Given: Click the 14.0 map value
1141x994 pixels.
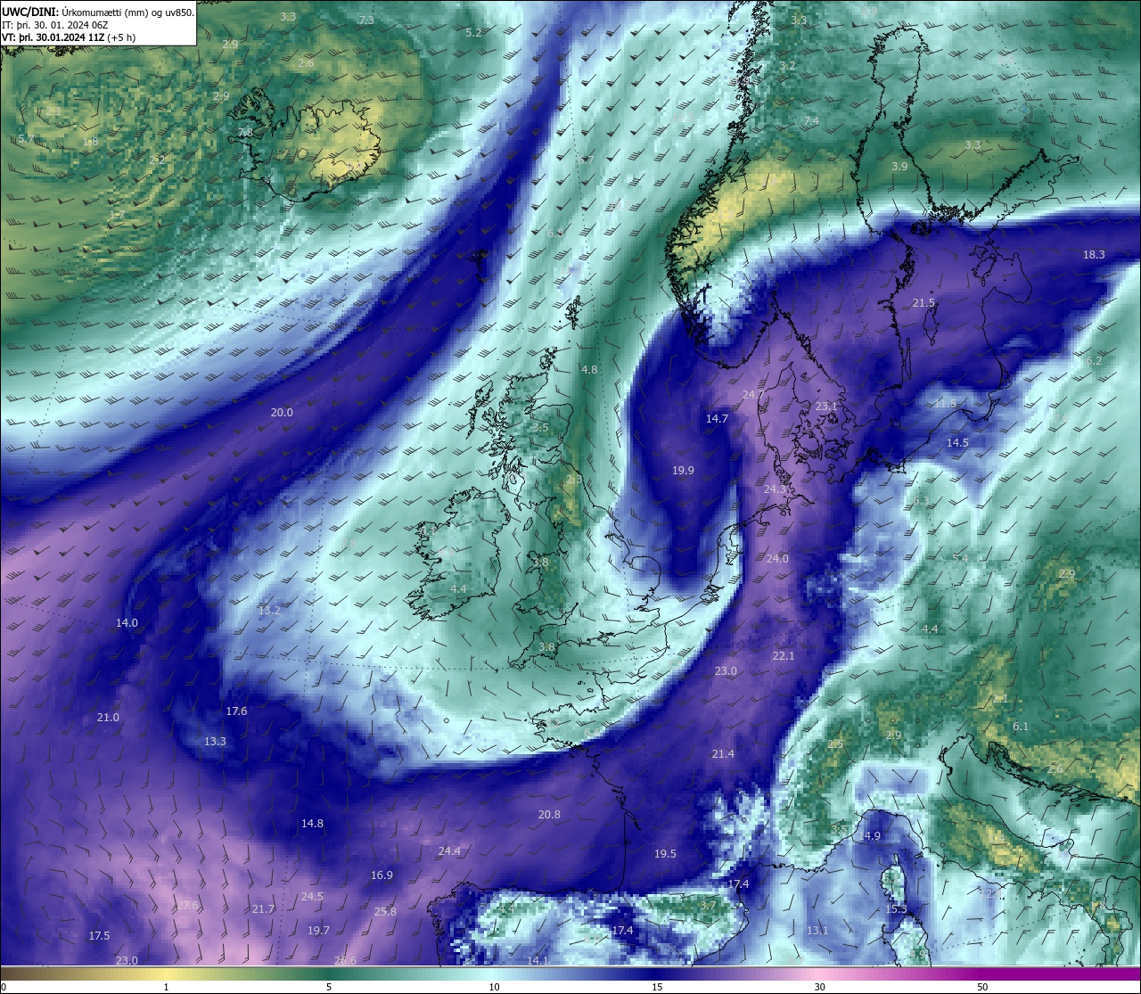Looking at the screenshot, I should pyautogui.click(x=127, y=623).
